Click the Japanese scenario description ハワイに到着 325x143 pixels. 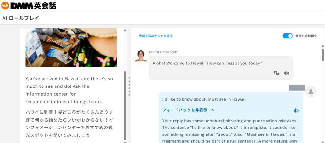tap(70, 124)
